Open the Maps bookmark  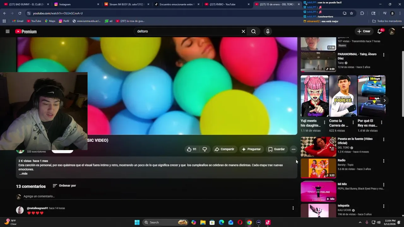[x=50, y=21]
